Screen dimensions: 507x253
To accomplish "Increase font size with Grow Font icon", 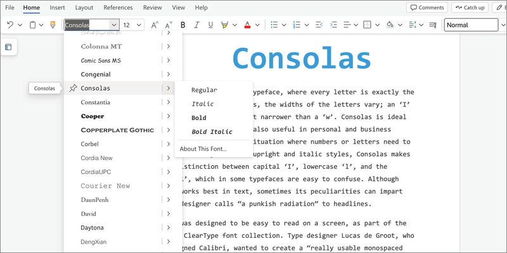I will 155,25.
